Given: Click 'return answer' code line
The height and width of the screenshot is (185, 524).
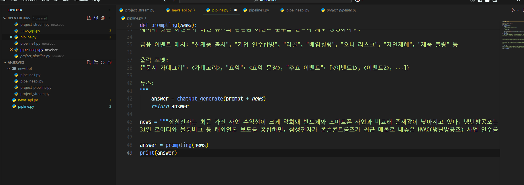Looking at the screenshot, I should (170, 106).
